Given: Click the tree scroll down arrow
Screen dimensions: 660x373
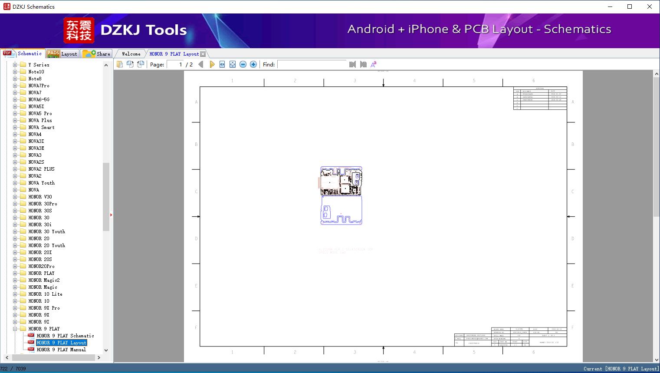Looking at the screenshot, I should click(x=106, y=350).
